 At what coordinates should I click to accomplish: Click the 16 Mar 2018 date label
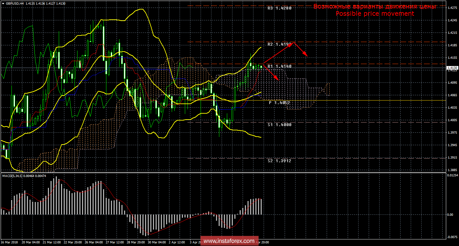(x=9, y=242)
